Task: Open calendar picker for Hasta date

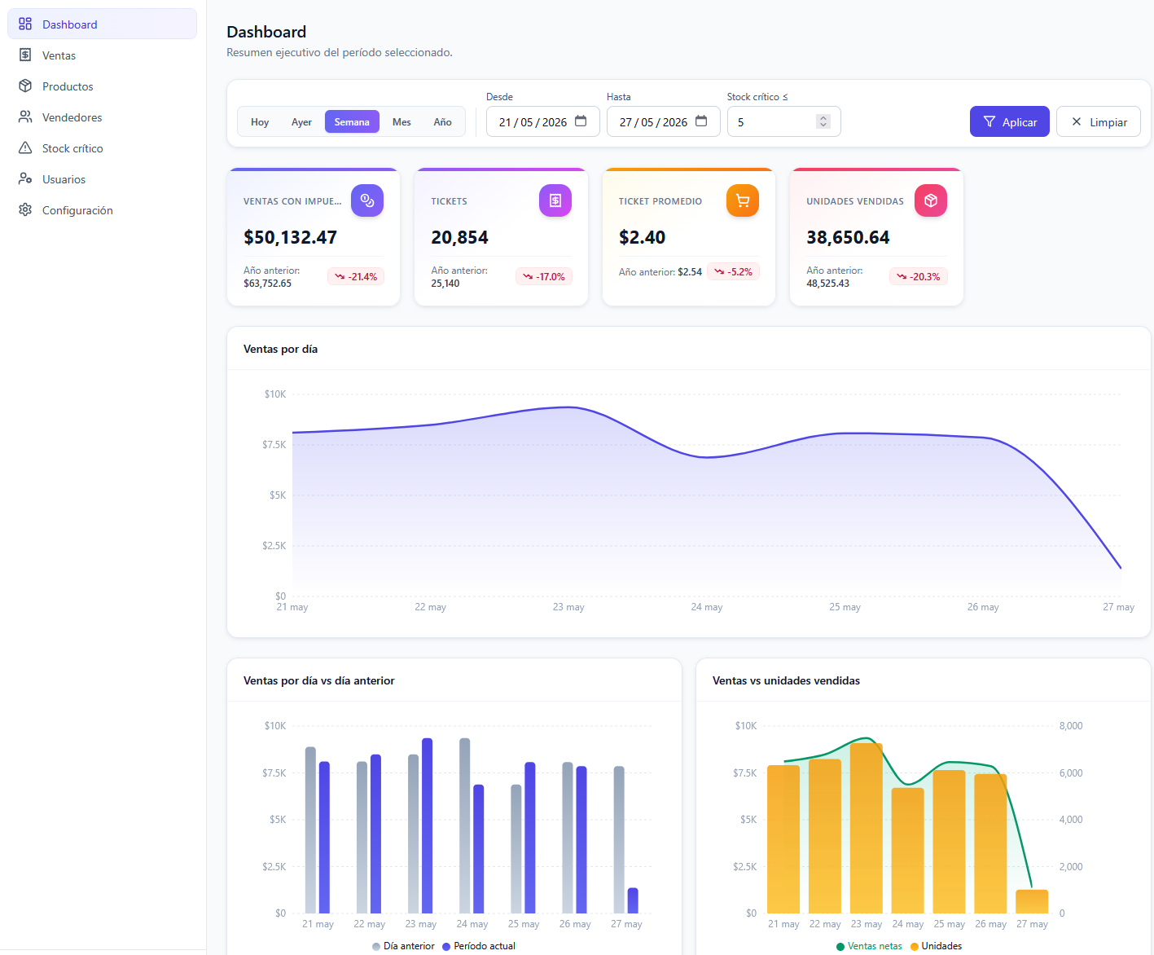Action: click(x=701, y=121)
